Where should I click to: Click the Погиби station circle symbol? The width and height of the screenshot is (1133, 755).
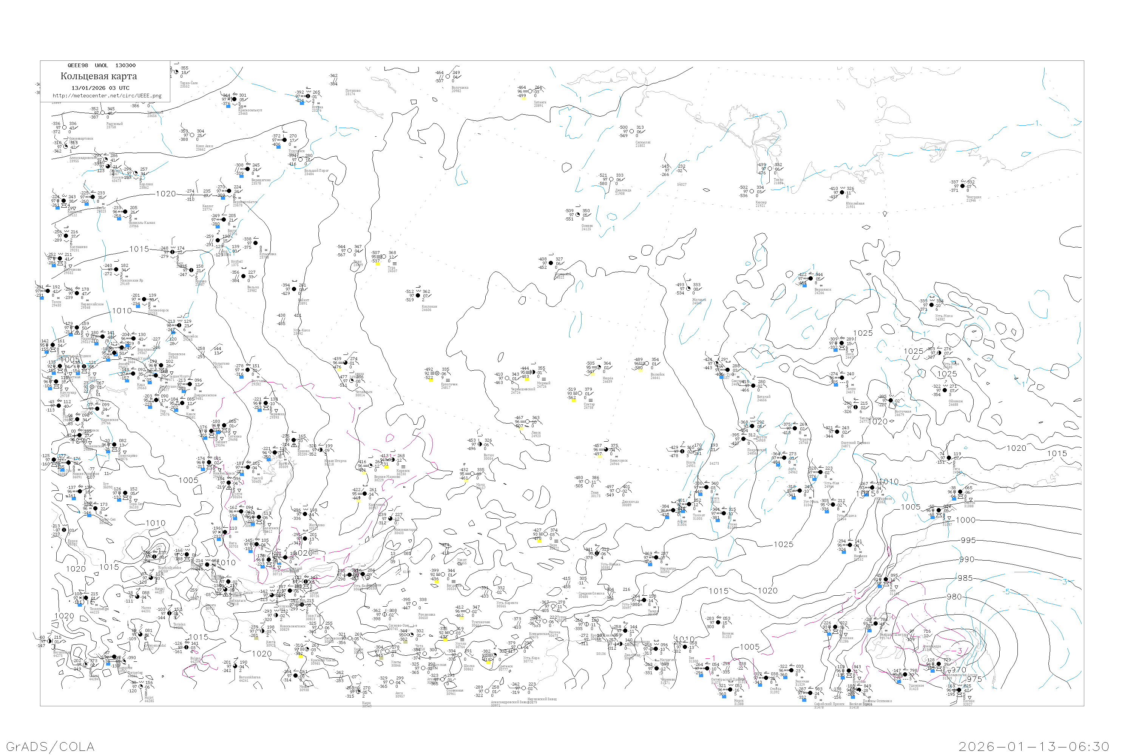(x=959, y=690)
